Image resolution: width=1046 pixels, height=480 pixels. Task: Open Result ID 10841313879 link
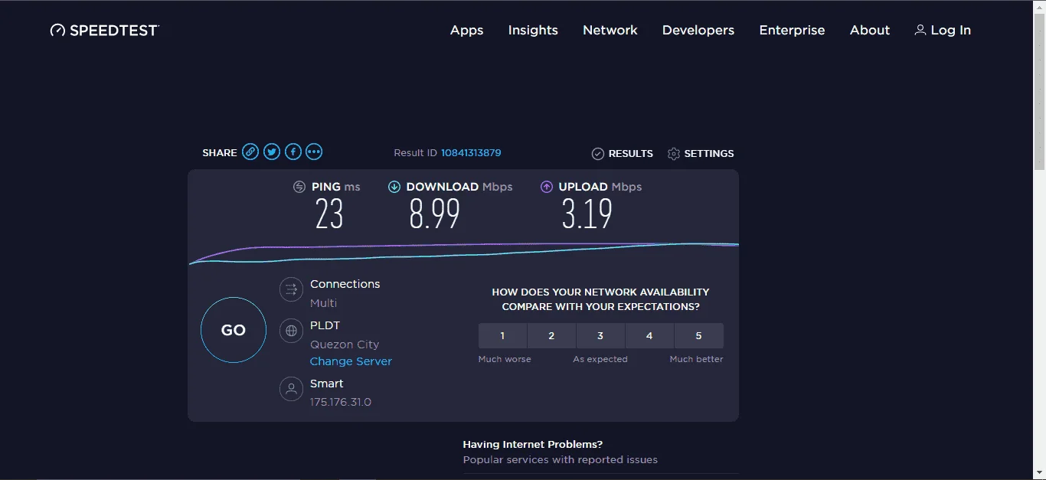471,153
